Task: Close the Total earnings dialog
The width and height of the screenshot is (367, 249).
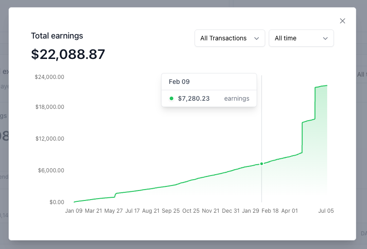Action: 343,21
